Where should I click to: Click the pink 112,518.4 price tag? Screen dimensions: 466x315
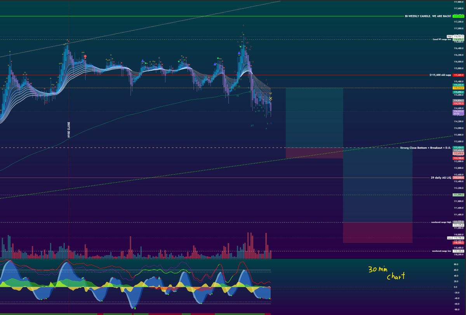(458, 178)
